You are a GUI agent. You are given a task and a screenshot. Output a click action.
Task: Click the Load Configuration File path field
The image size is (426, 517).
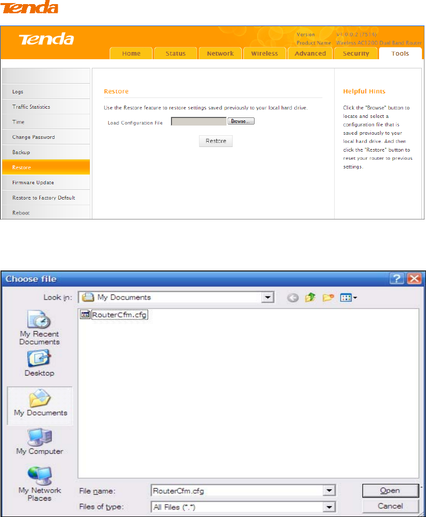coord(199,121)
